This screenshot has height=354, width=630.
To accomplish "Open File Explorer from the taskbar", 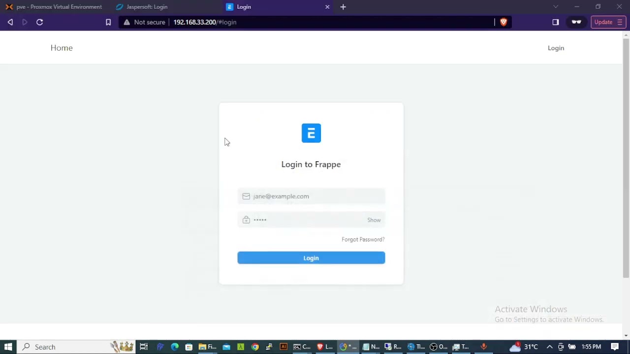I will (x=207, y=347).
